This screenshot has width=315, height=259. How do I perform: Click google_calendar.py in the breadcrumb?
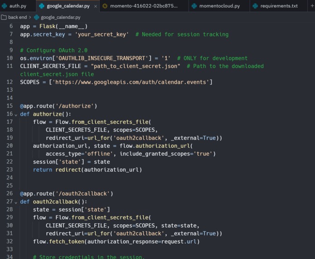60,18
